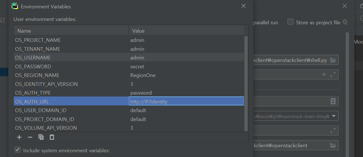Click the PyCharm logo in dialog title
Image resolution: width=363 pixels, height=157 pixels.
(x=15, y=6)
